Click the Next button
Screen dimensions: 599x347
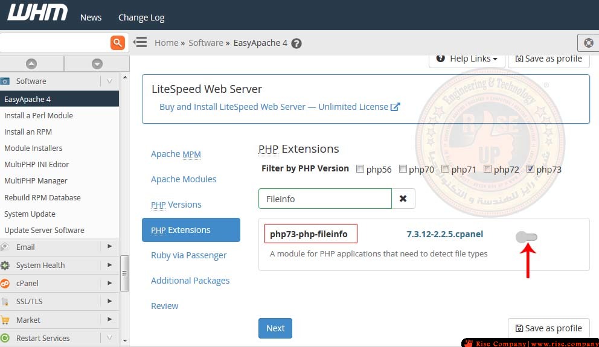pos(275,328)
